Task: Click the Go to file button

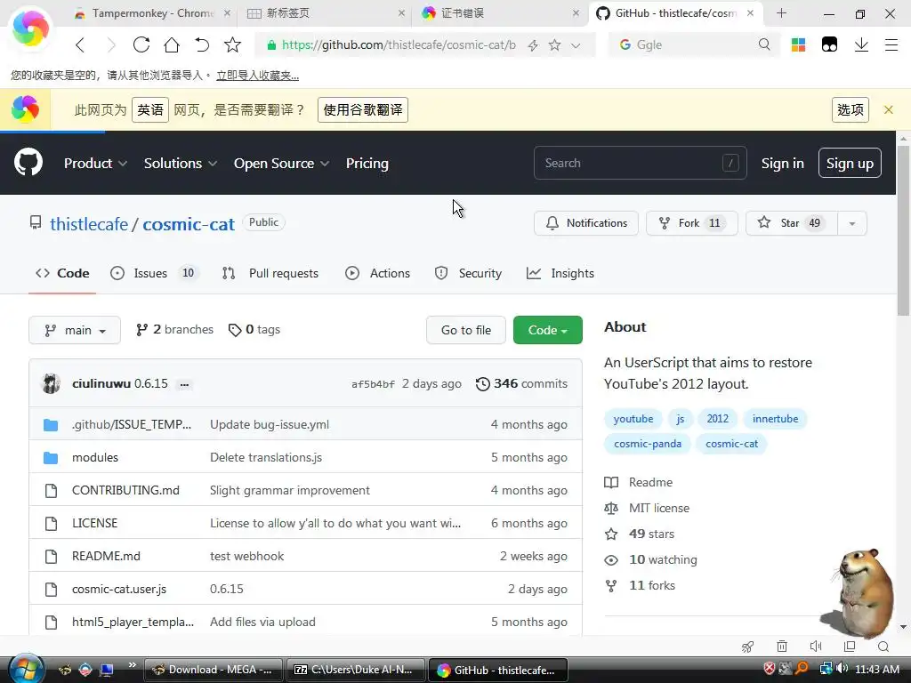Action: [466, 330]
